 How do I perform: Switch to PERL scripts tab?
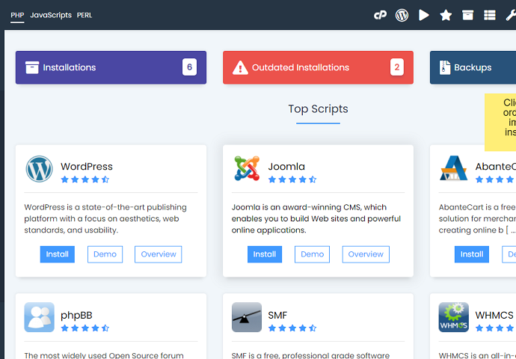85,15
